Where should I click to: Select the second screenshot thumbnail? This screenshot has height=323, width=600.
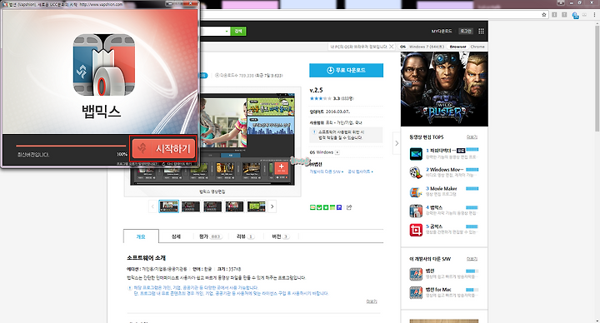coord(191,206)
